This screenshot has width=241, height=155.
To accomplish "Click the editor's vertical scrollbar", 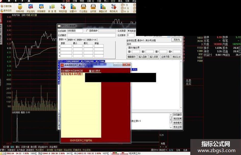I will click(x=181, y=85).
